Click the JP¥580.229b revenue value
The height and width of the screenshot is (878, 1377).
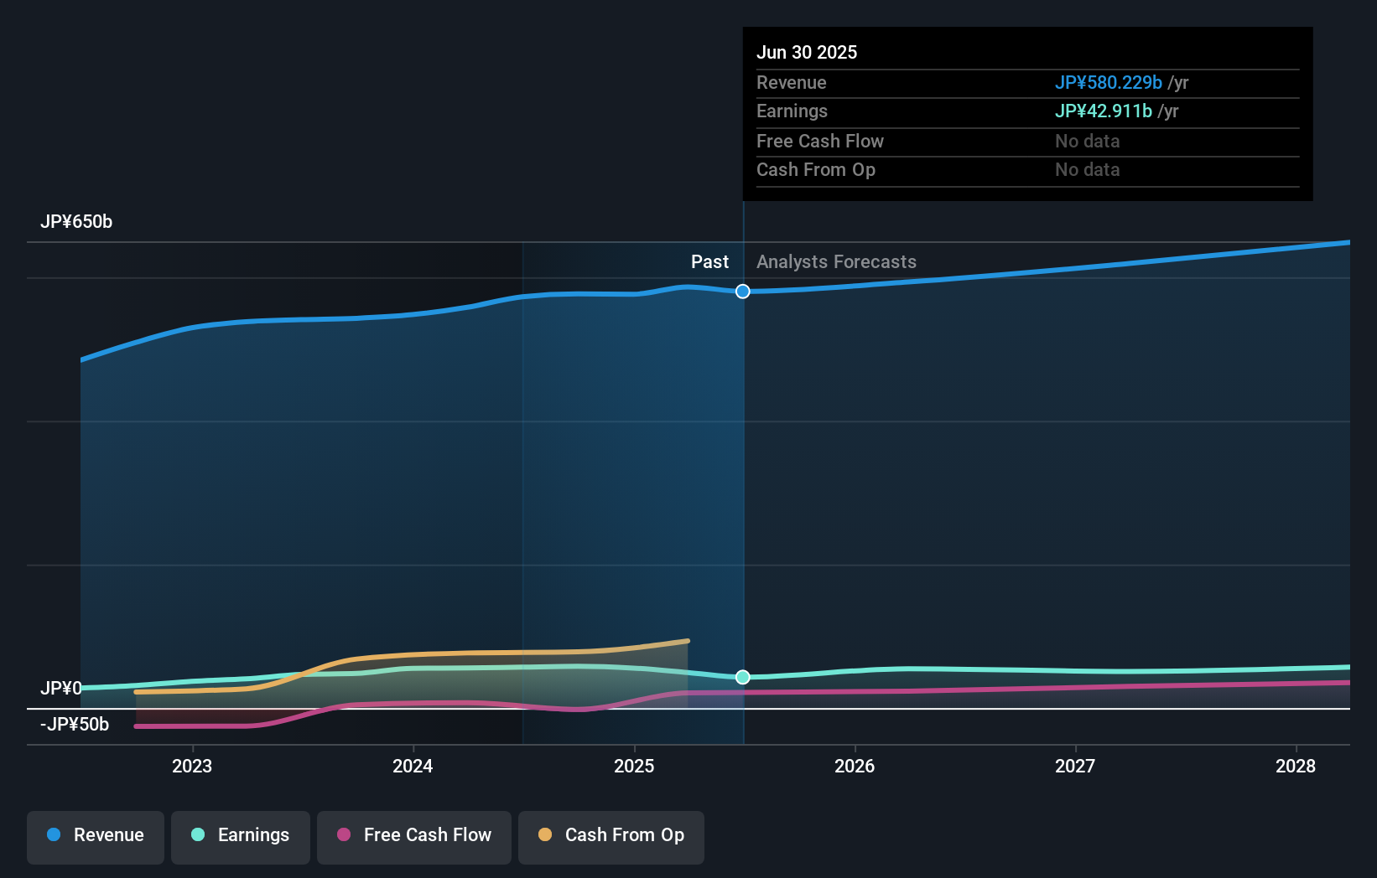coord(1109,83)
